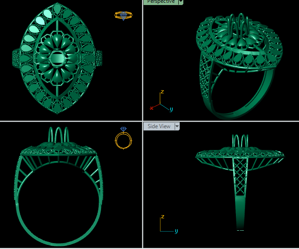This screenshot has width=299, height=249.
Task: Click the front-view ring with diamond icon
Action: point(123,138)
